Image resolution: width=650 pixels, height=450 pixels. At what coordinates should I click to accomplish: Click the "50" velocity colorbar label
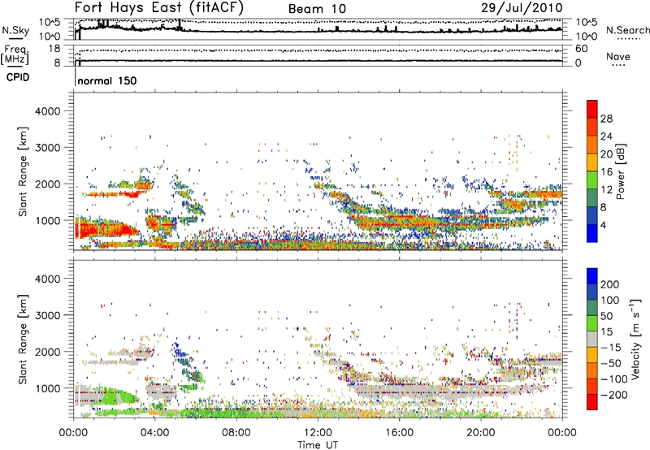[606, 316]
